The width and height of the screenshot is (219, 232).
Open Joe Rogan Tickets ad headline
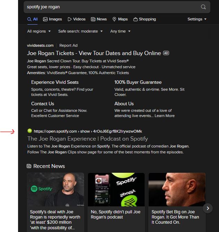click(x=94, y=53)
